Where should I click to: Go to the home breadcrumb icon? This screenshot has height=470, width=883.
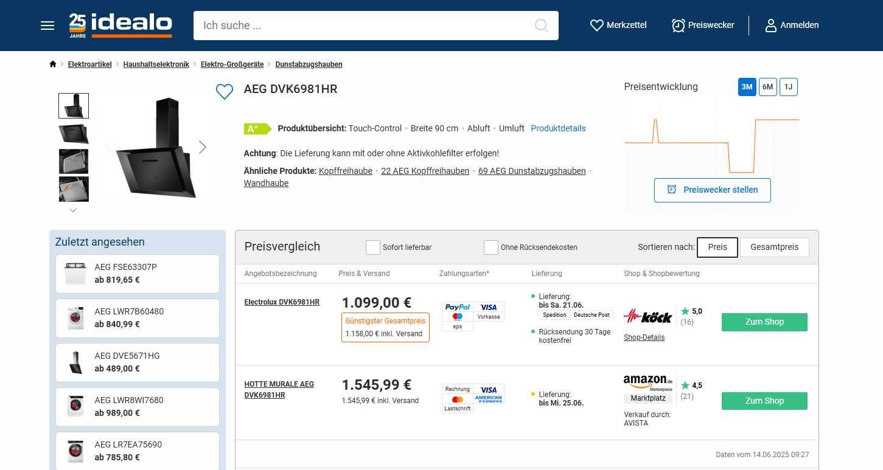(x=53, y=64)
